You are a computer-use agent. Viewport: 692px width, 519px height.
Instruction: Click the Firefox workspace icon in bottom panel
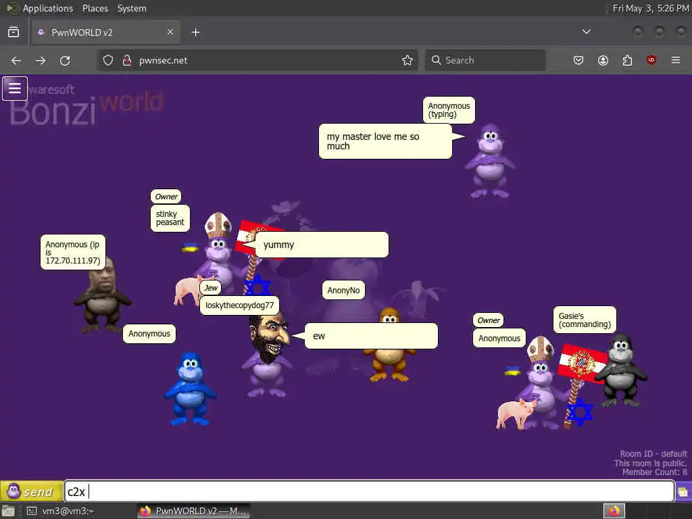tap(614, 511)
